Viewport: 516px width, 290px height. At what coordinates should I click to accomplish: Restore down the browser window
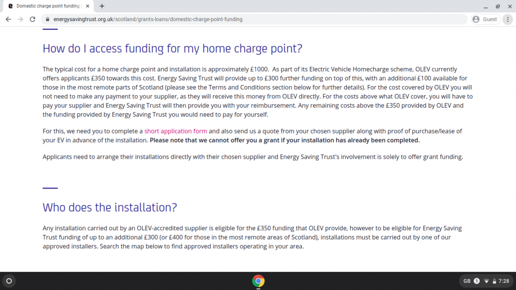[498, 6]
